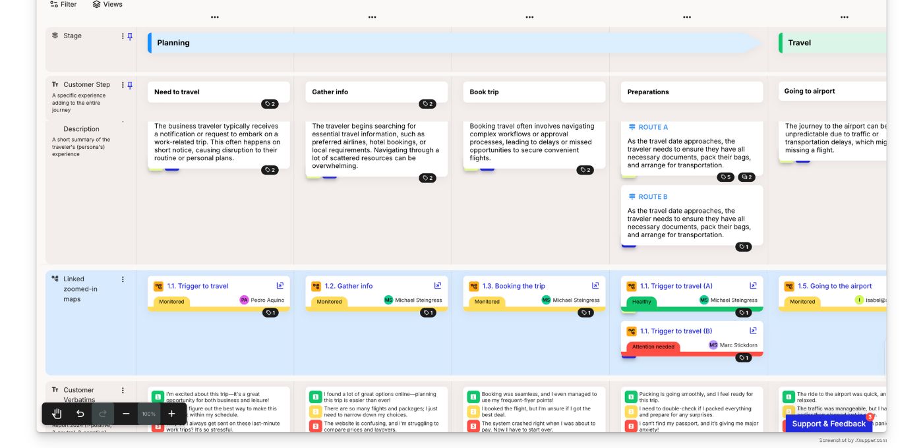Image resolution: width=923 pixels, height=448 pixels.
Task: Click the Undo icon
Action: 80,414
